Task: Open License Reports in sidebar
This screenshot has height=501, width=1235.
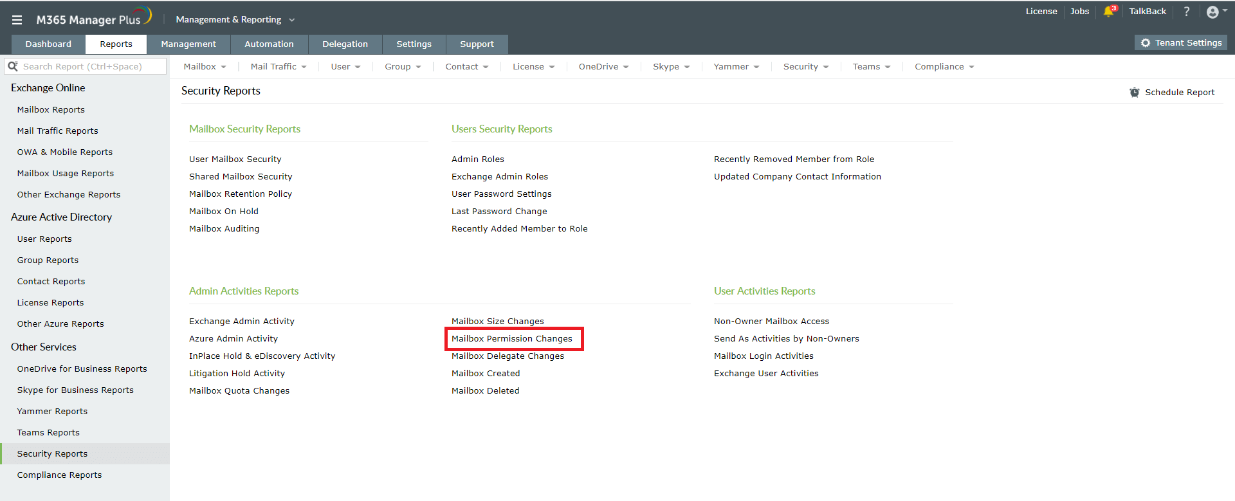Action: [x=51, y=303]
